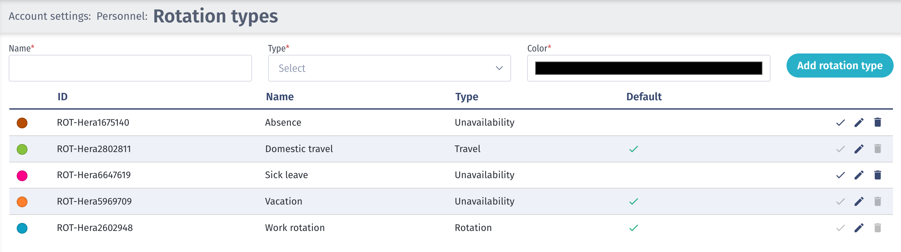Open the black Color picker swatch

point(648,68)
